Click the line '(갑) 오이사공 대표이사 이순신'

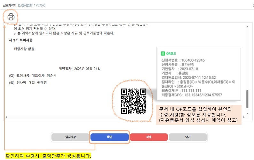[33, 76]
